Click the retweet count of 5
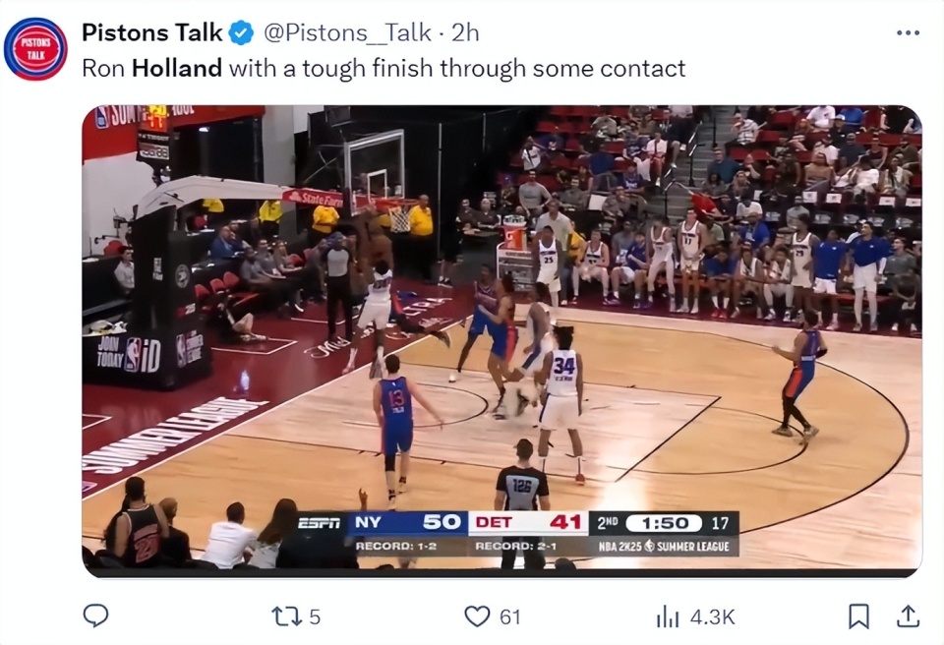 [x=315, y=616]
